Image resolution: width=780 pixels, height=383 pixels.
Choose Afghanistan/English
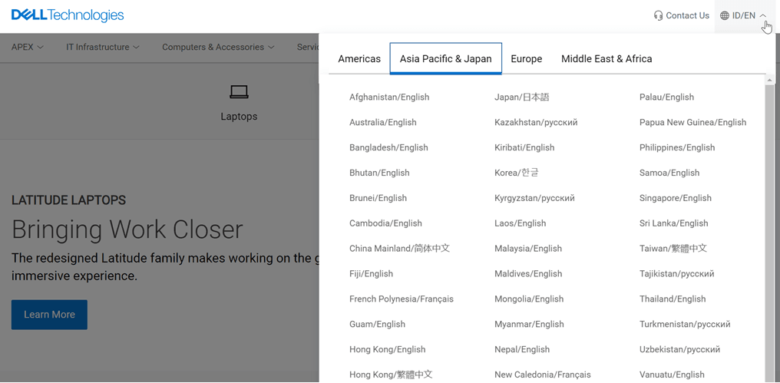point(389,97)
